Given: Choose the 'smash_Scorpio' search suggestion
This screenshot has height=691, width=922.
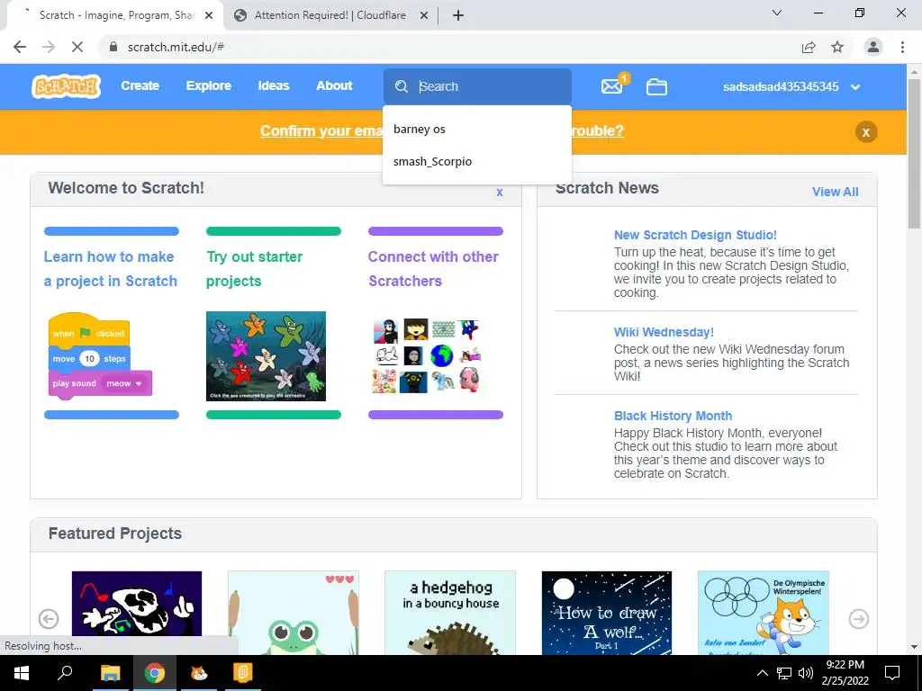Looking at the screenshot, I should [x=477, y=162].
